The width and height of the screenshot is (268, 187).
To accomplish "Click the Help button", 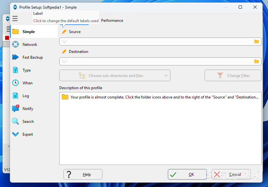I will pyautogui.click(x=83, y=174).
